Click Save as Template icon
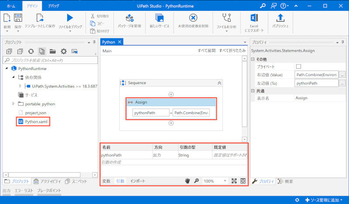349x204 pixels. tap(40, 18)
